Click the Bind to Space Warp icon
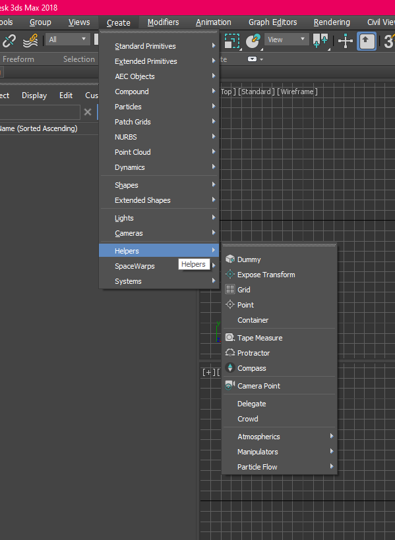 click(30, 41)
